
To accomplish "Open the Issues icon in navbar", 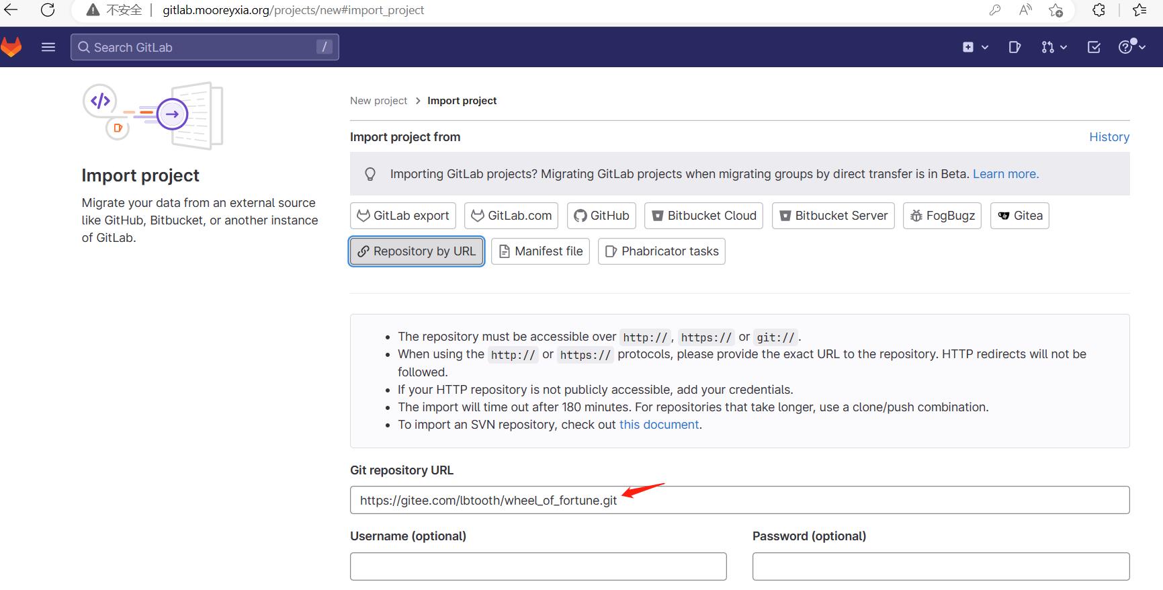I will (x=1015, y=47).
